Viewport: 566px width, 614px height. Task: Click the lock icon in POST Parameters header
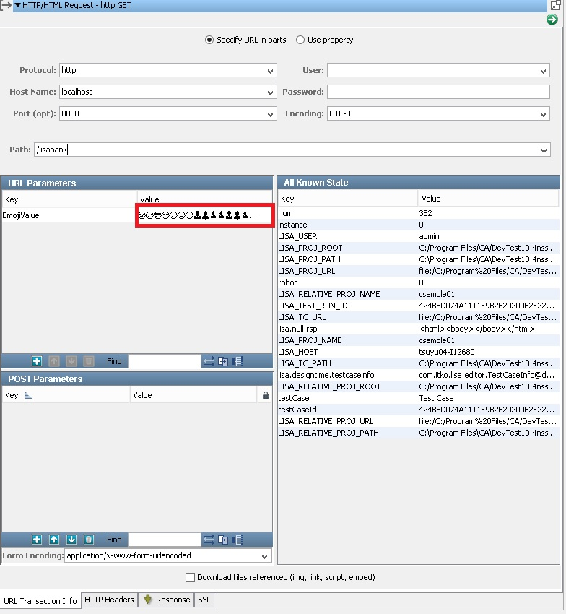pos(265,396)
